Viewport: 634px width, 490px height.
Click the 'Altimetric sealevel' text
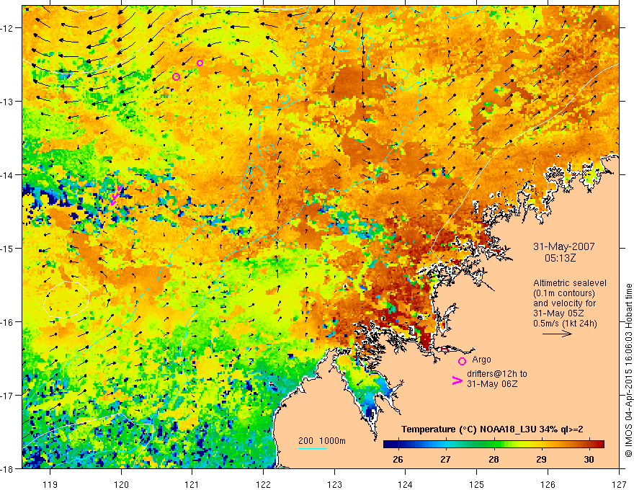(570, 283)
